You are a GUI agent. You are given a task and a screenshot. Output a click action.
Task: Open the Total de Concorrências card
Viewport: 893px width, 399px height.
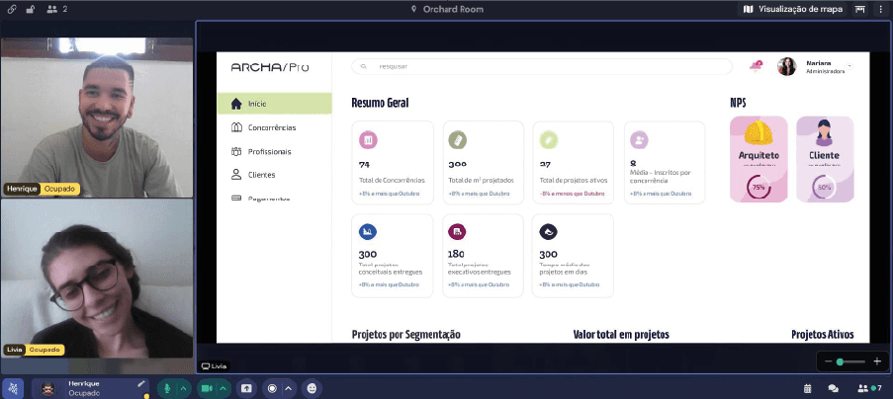click(x=393, y=163)
